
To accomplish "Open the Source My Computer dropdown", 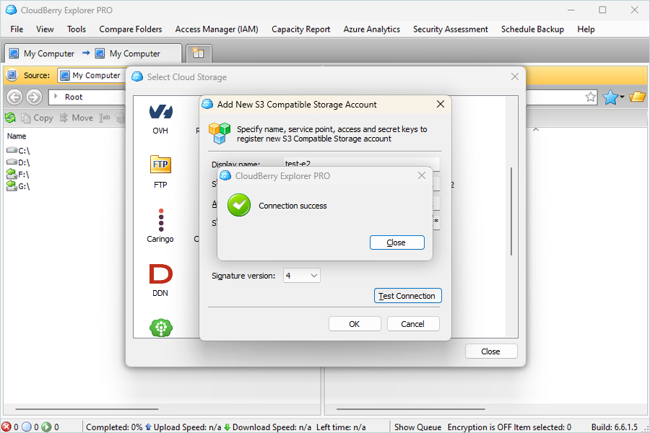I will tap(91, 75).
